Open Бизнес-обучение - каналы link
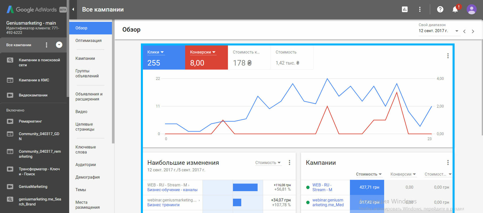This screenshot has height=213, width=483. (x=172, y=190)
